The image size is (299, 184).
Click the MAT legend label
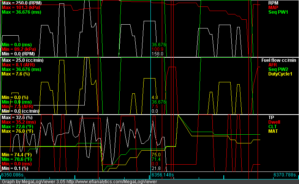(x=273, y=131)
